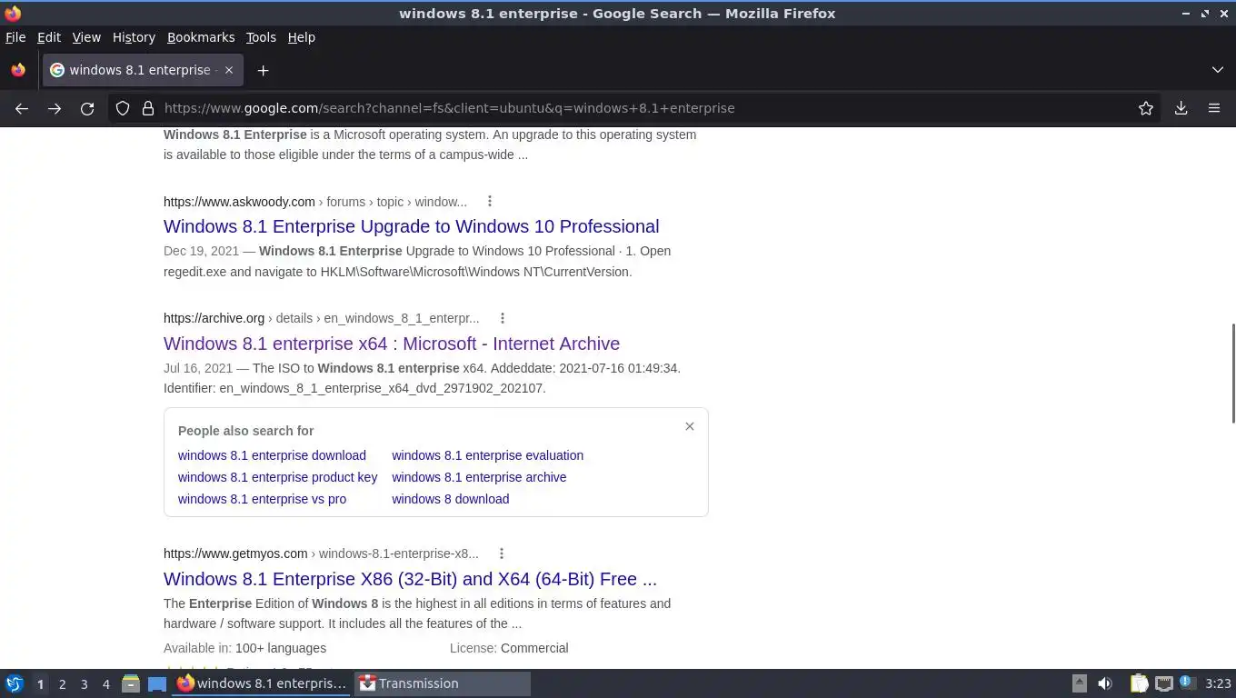Open the downloads panel

point(1181,108)
